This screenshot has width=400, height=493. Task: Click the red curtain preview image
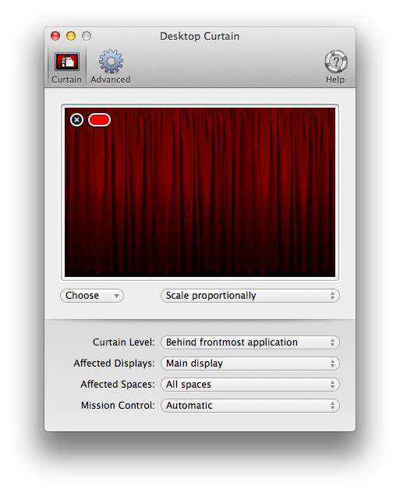200,192
